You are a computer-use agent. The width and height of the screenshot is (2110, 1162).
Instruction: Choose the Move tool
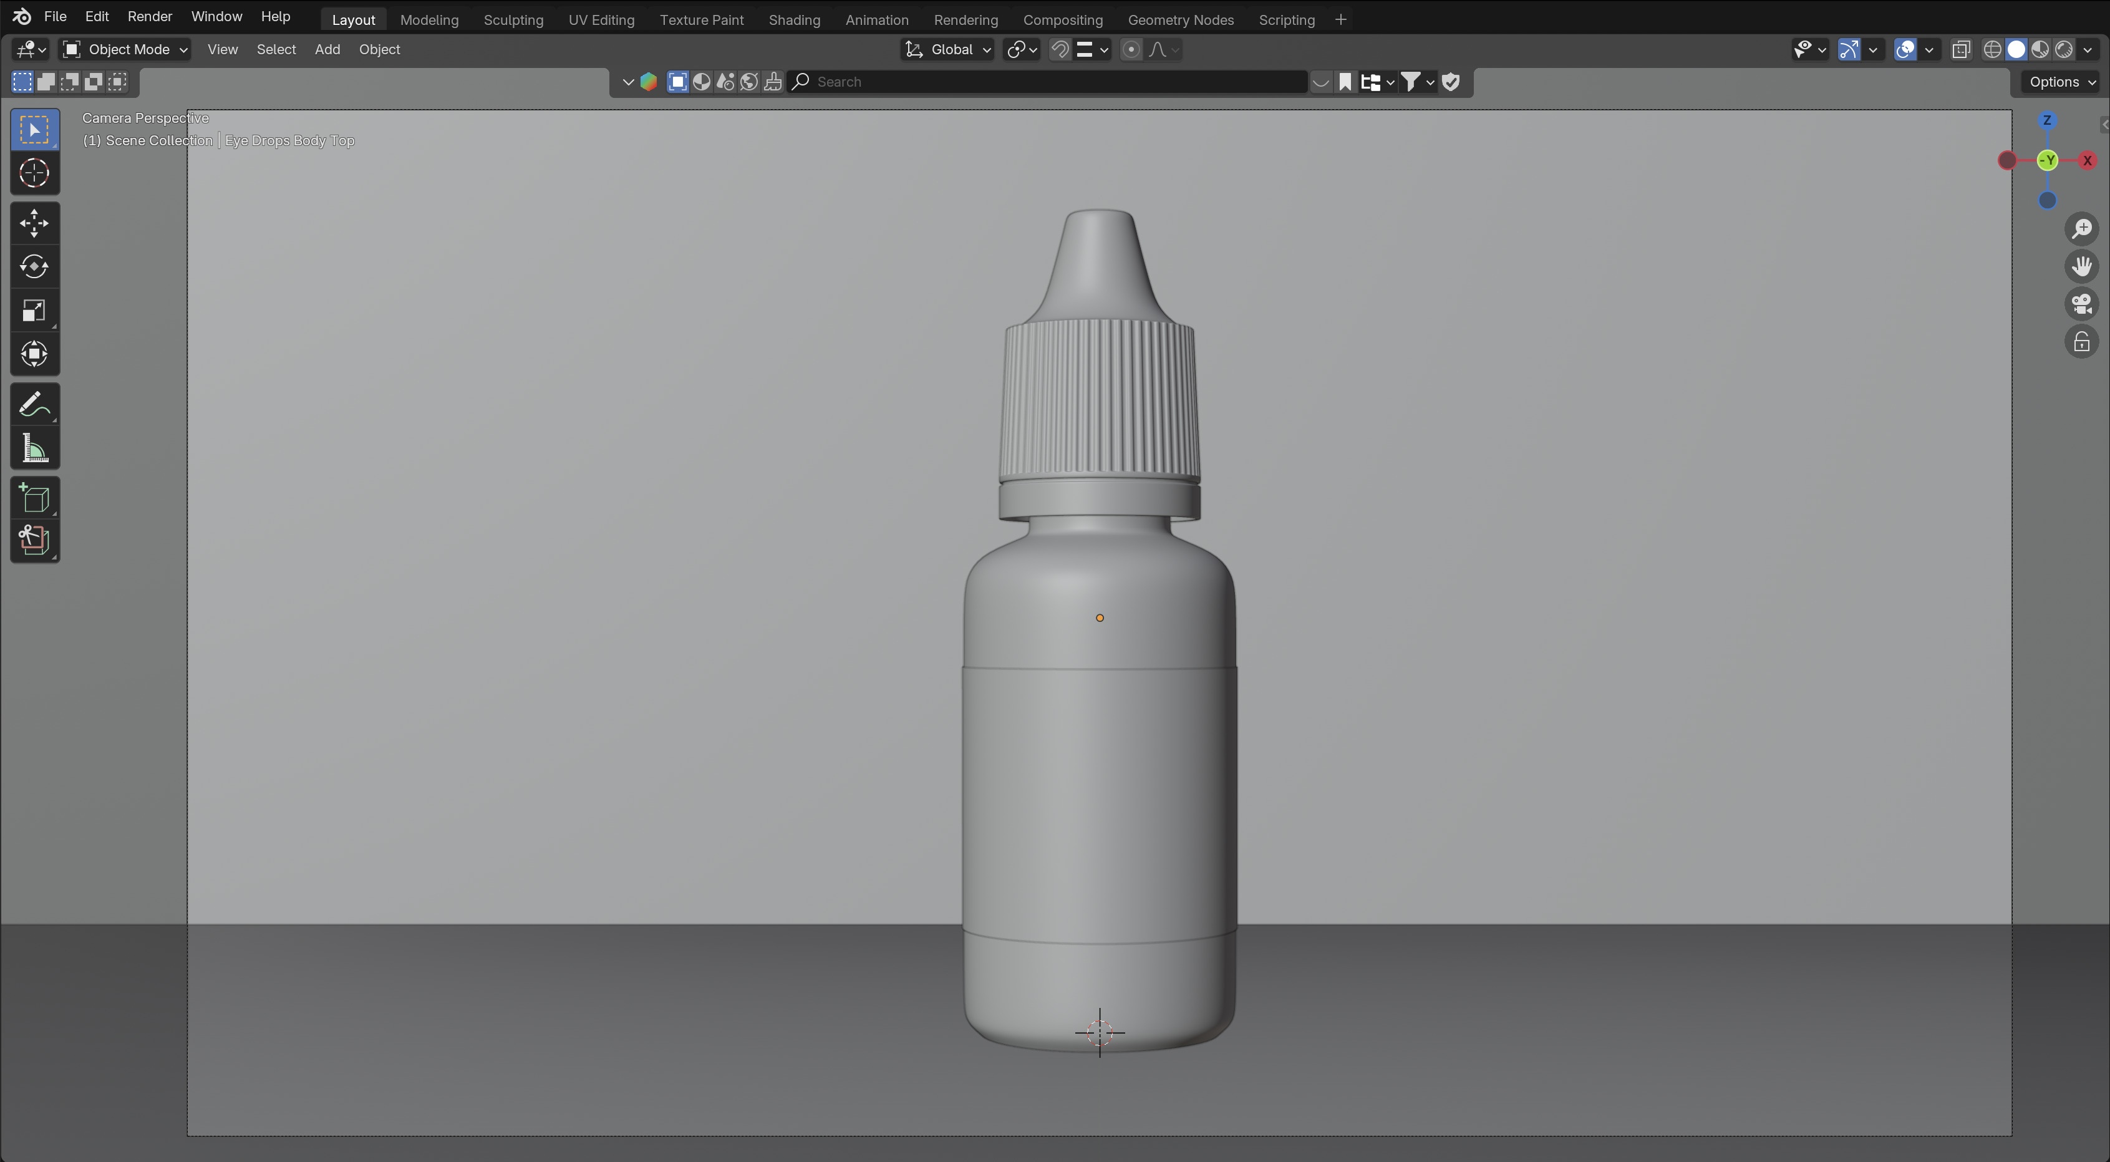(x=34, y=223)
